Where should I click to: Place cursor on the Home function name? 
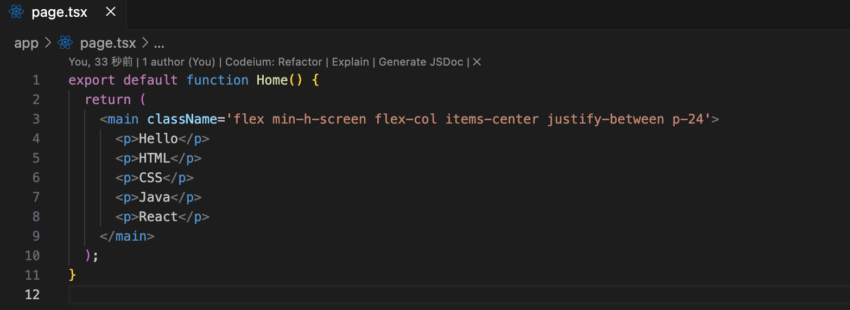coord(272,80)
